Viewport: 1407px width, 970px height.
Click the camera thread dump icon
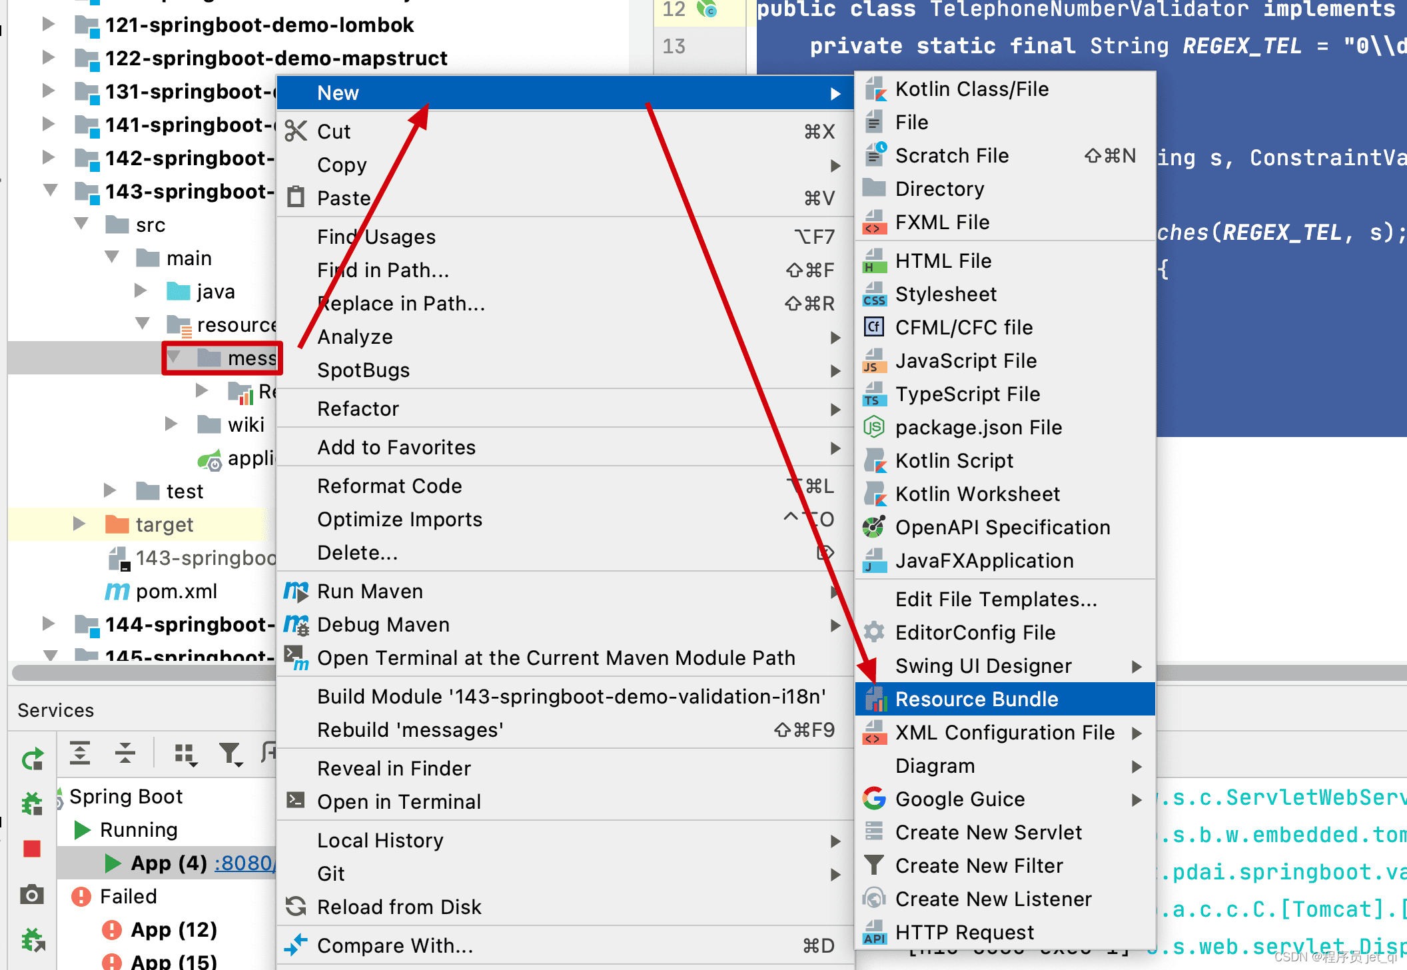pyautogui.click(x=32, y=895)
